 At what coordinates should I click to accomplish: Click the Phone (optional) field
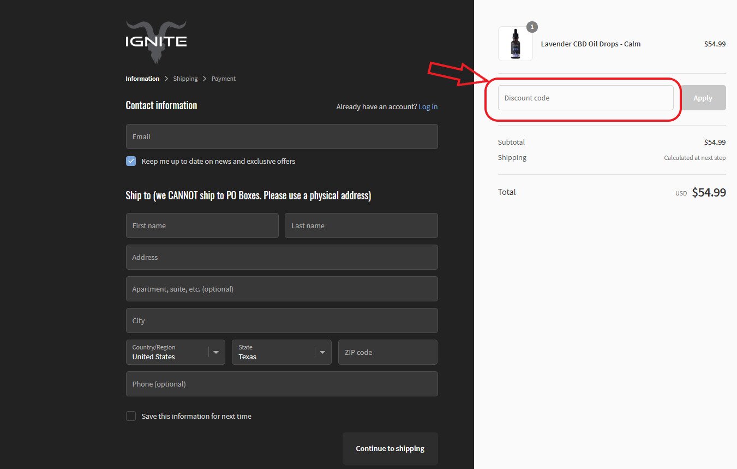tap(281, 384)
